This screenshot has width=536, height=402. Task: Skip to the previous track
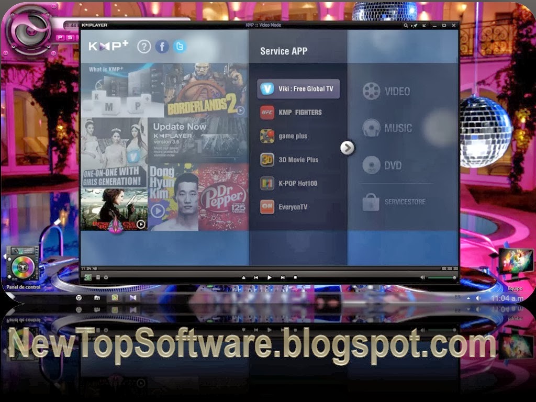256,277
